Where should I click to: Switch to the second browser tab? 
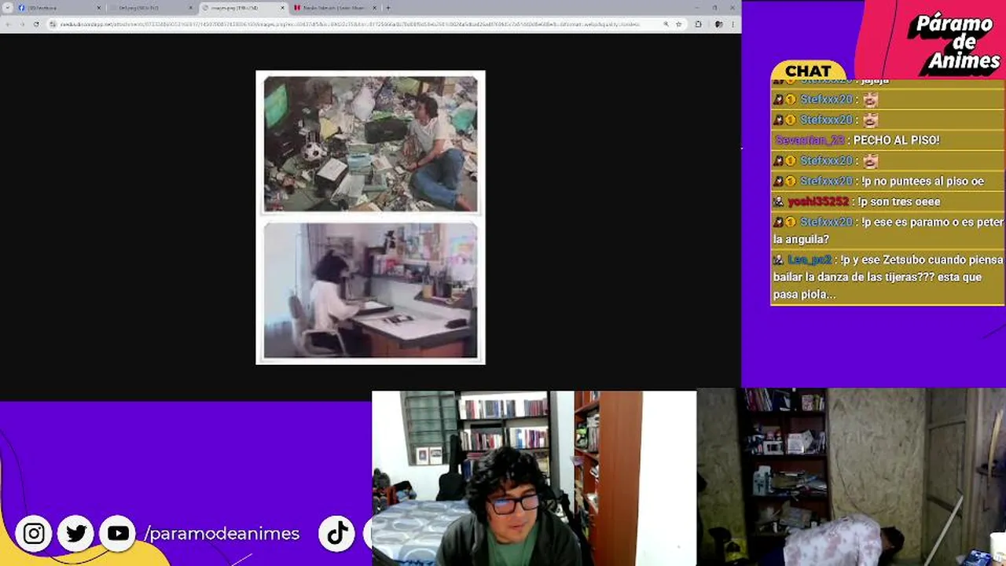coord(152,8)
